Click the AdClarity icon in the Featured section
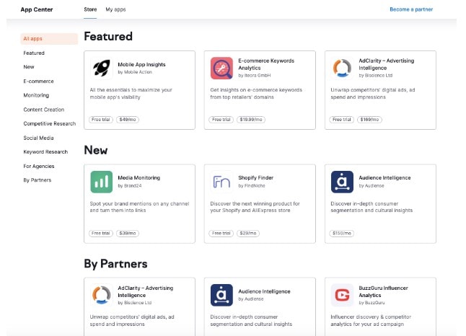The height and width of the screenshot is (336, 466). pos(342,68)
